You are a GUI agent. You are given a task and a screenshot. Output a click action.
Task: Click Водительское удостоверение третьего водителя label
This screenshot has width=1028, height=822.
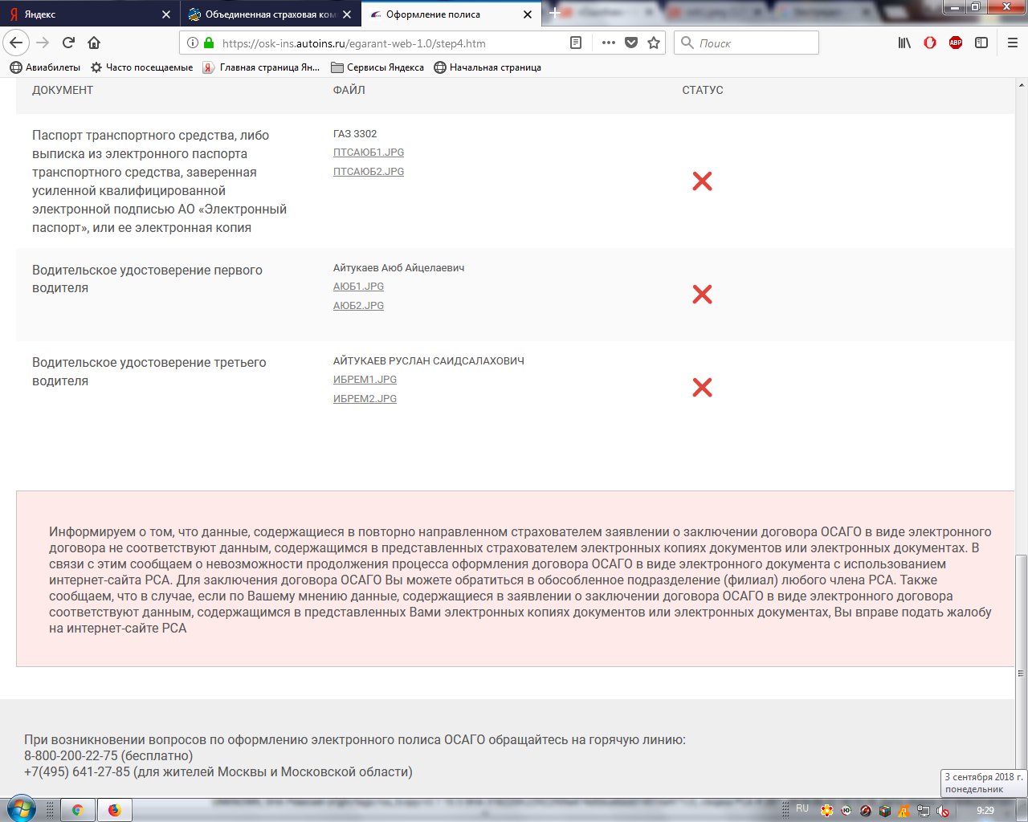[149, 372]
